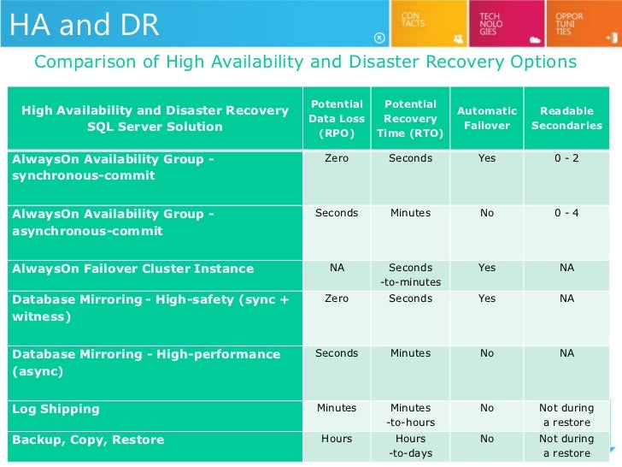The height and width of the screenshot is (467, 622).
Task: Click the 'High Availability and Disaster Recovery SQL Server Solution' column header
Action: point(155,118)
